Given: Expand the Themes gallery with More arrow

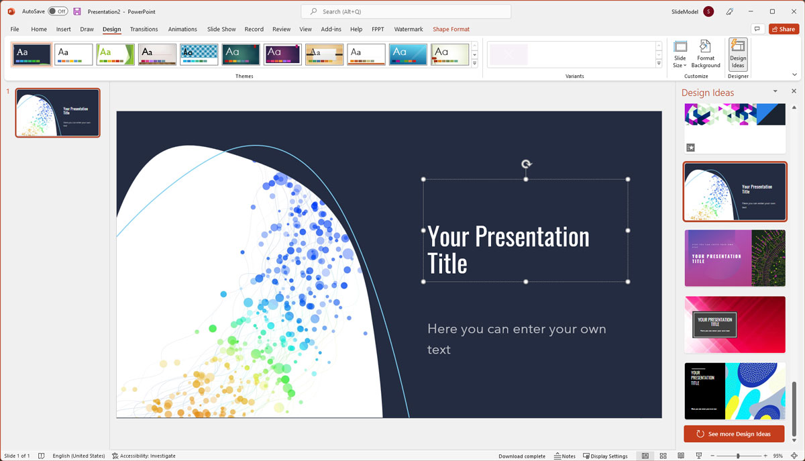Looking at the screenshot, I should (x=474, y=64).
